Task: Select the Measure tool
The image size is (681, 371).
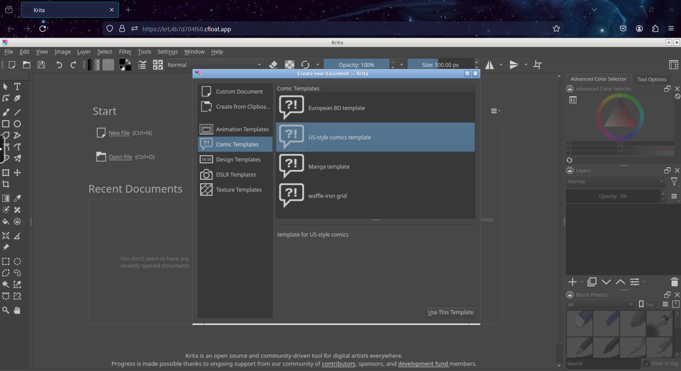Action: (17, 236)
